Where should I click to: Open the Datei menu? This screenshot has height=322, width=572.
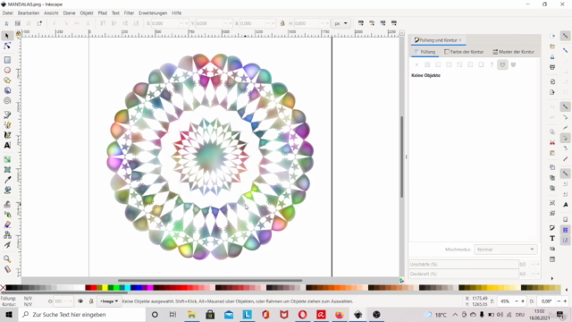[8, 13]
